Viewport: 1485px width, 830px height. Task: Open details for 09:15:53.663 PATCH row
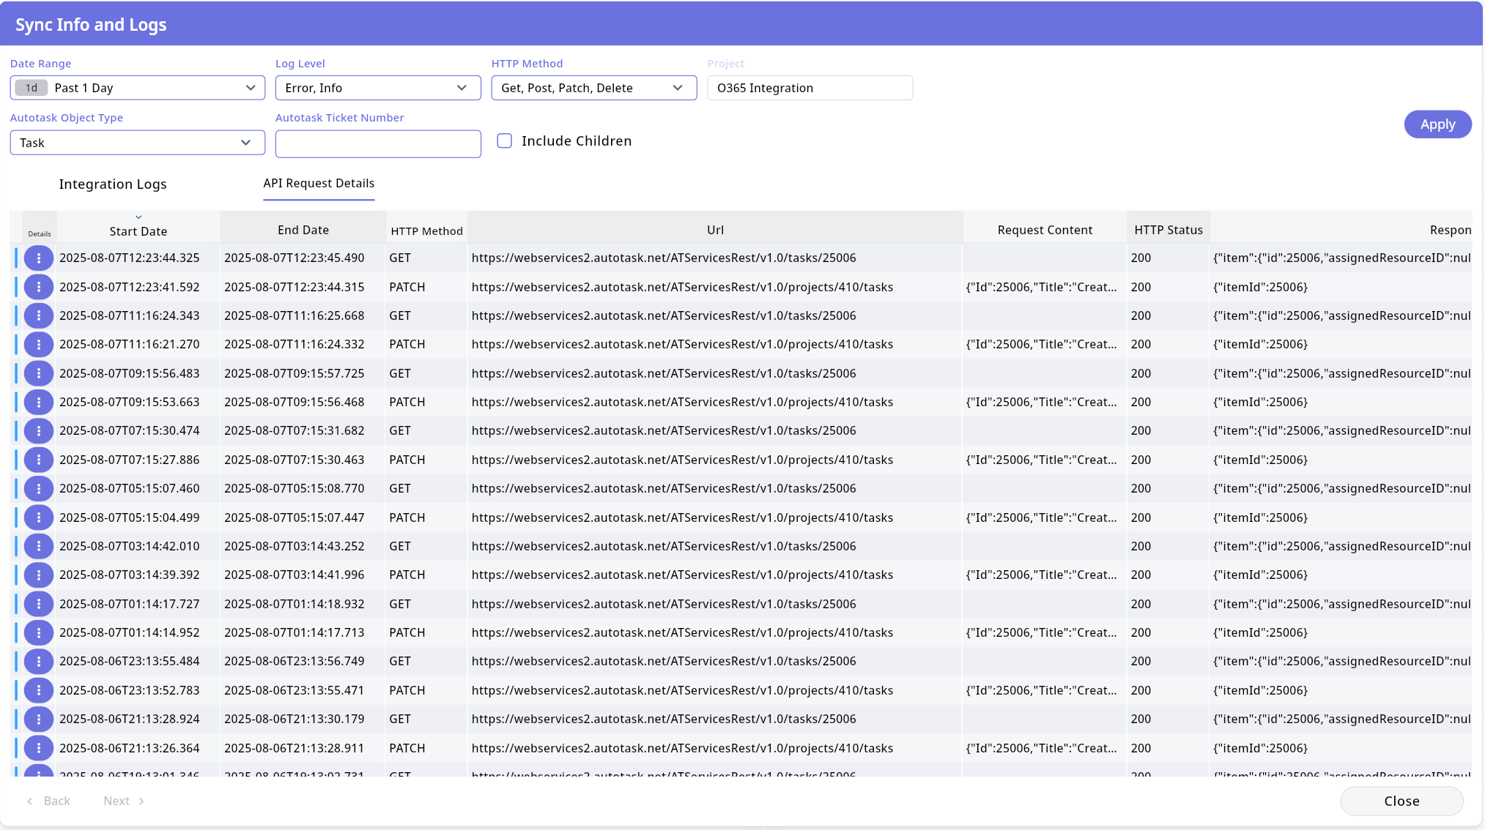(39, 403)
